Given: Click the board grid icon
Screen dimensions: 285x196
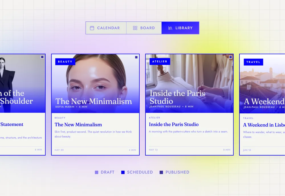Looking at the screenshot, I should coord(135,28).
